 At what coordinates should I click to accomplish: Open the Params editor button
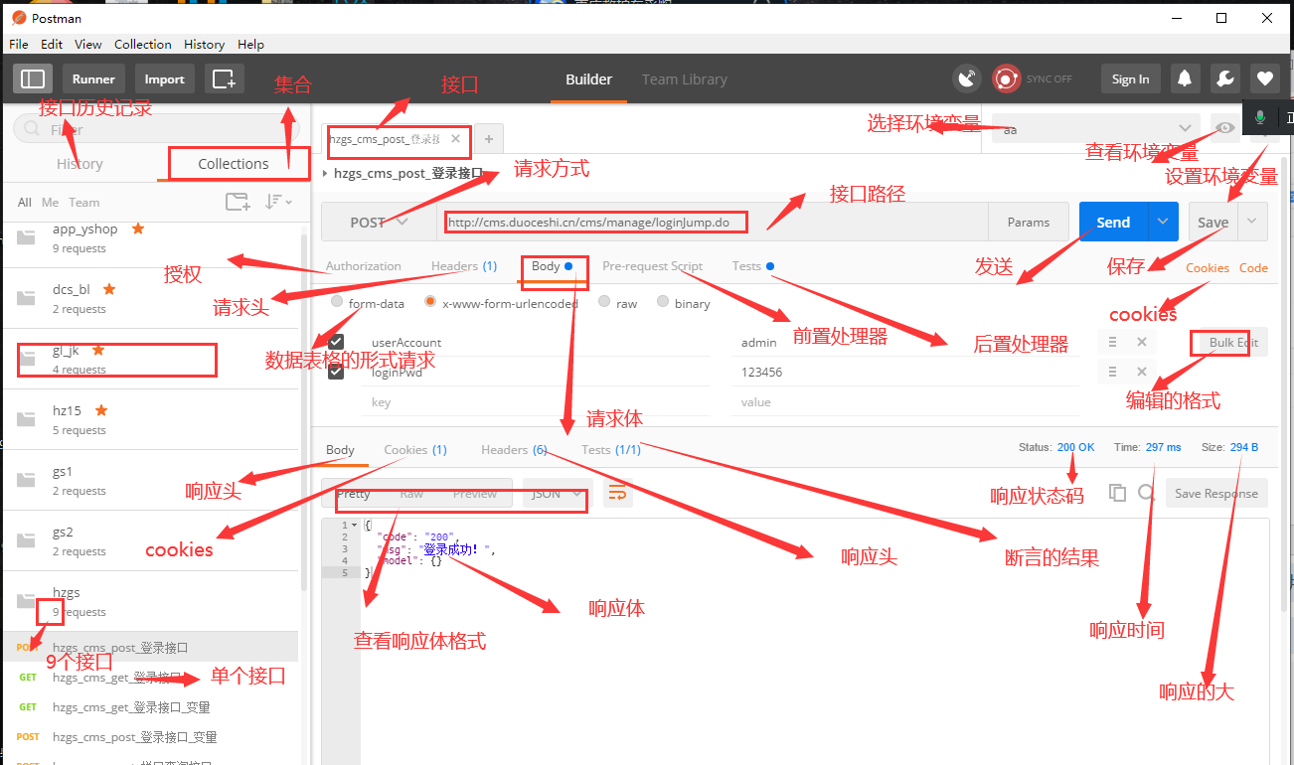point(1029,223)
